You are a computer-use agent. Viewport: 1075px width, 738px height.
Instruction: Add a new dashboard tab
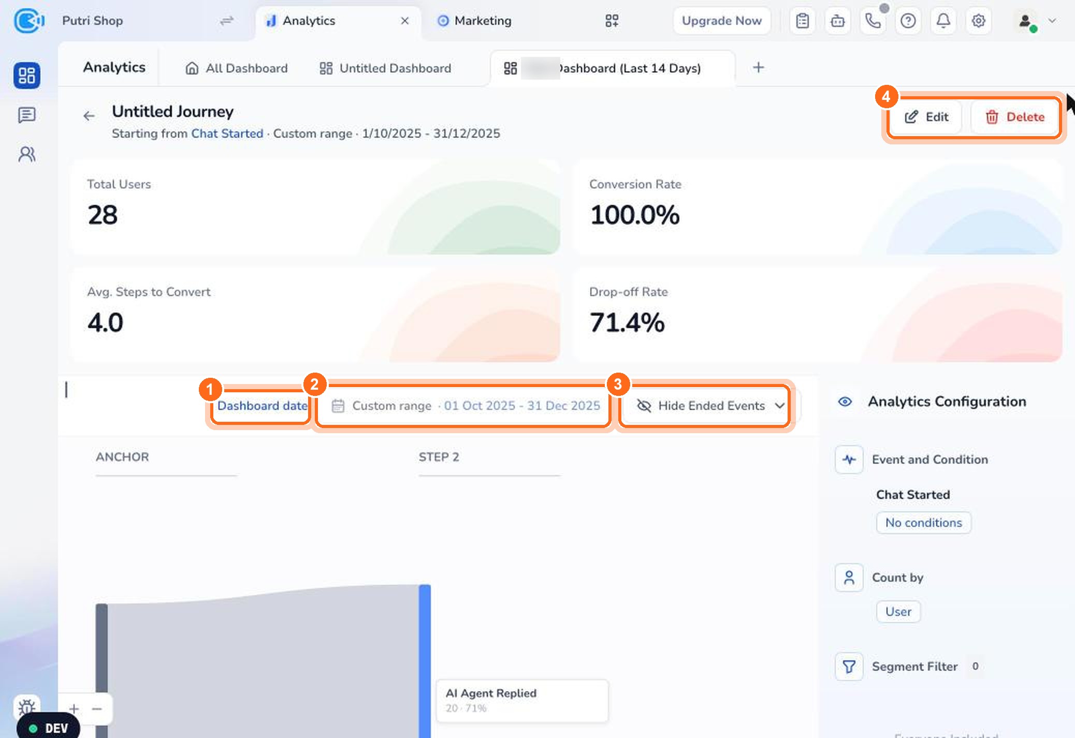(x=759, y=68)
